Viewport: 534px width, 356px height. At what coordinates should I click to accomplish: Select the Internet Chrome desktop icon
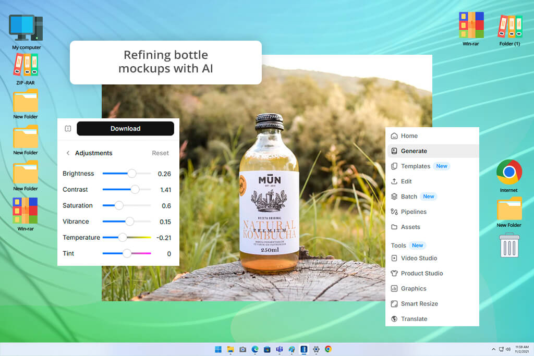tap(509, 176)
